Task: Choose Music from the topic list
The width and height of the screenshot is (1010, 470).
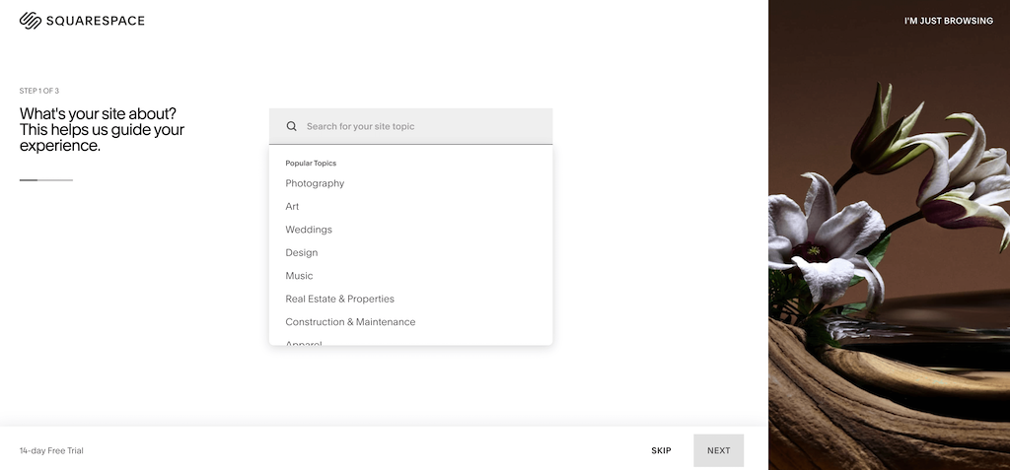Action: (x=299, y=276)
